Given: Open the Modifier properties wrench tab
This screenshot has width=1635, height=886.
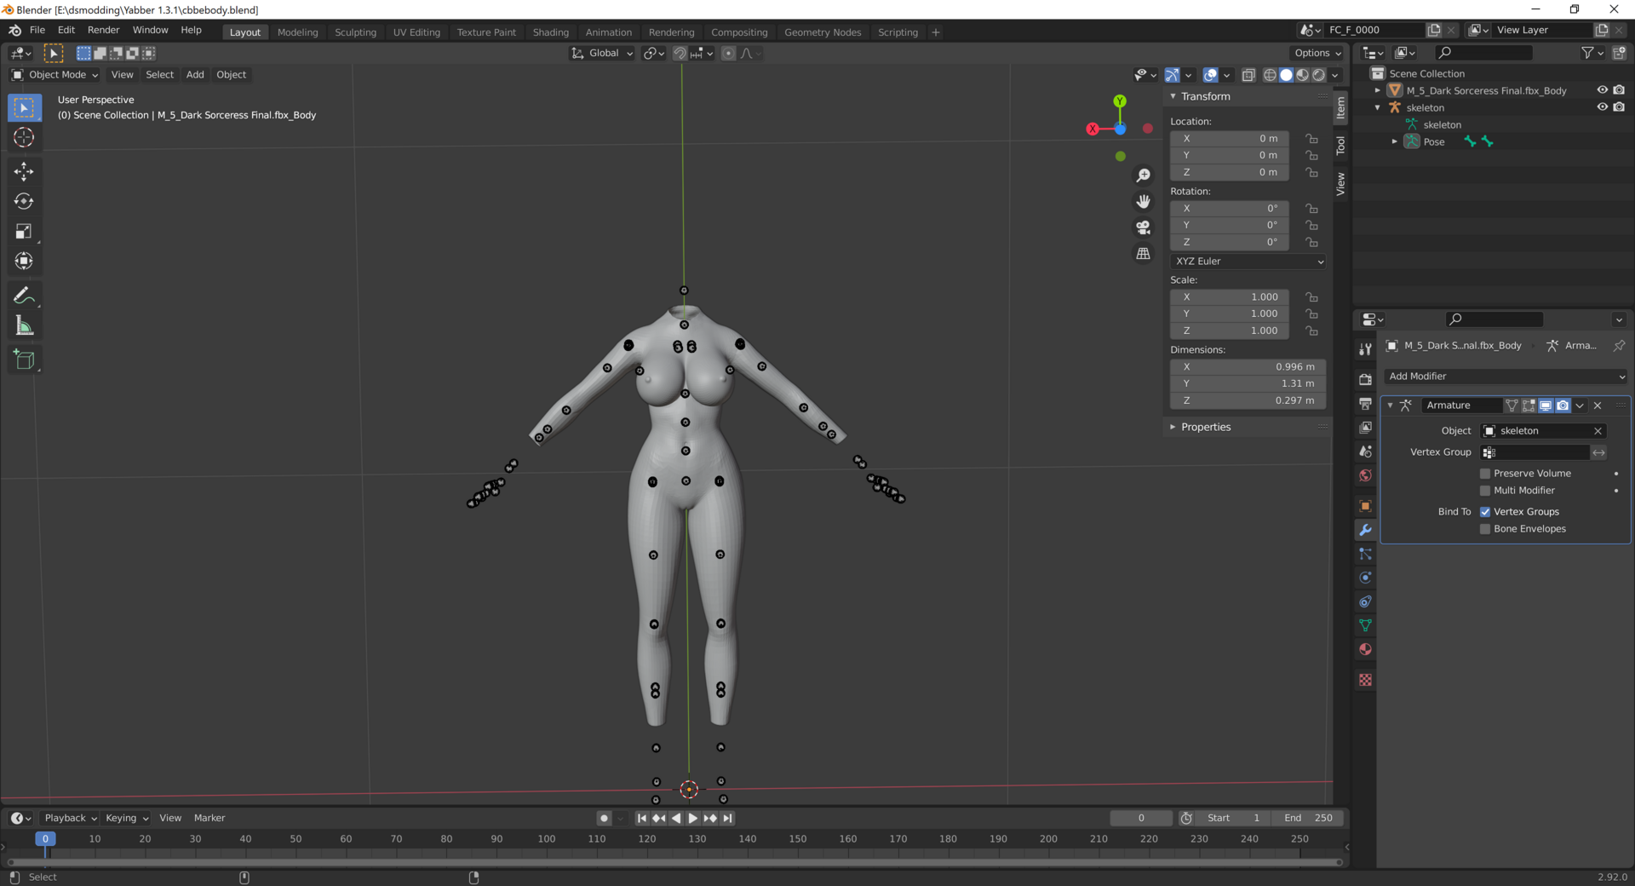Looking at the screenshot, I should tap(1365, 530).
